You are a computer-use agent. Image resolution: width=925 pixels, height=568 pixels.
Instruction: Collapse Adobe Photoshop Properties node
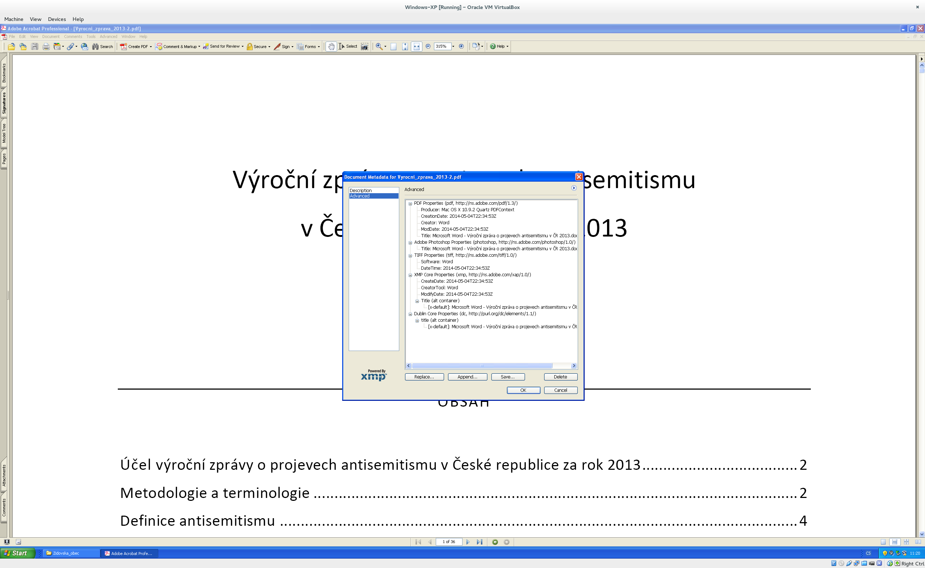click(x=410, y=243)
